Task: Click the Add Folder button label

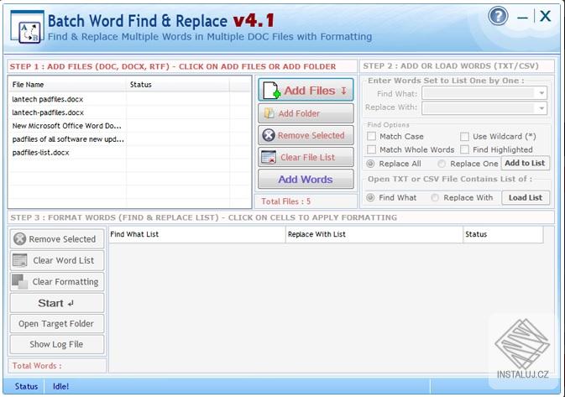Action: [x=299, y=113]
